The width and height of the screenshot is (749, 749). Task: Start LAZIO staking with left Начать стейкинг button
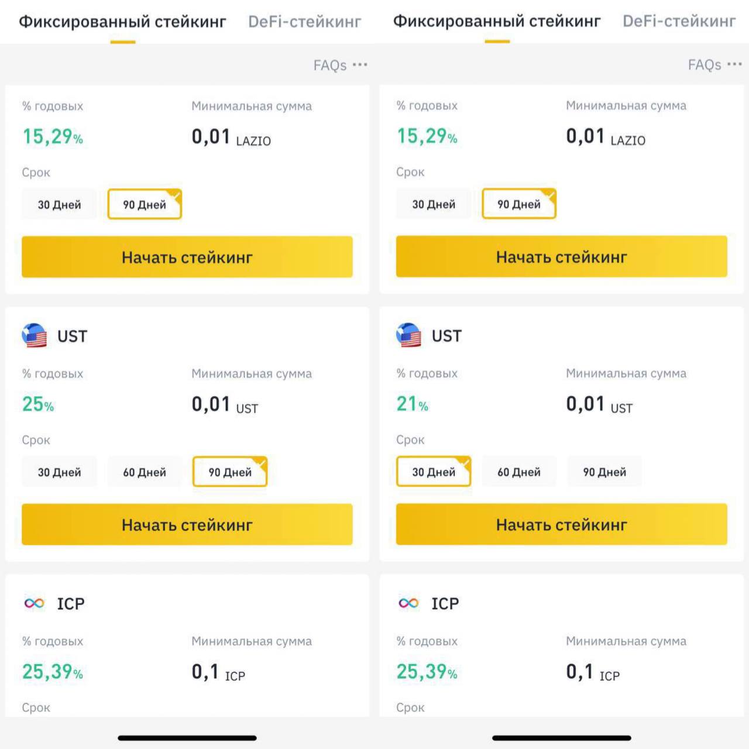pos(187,257)
